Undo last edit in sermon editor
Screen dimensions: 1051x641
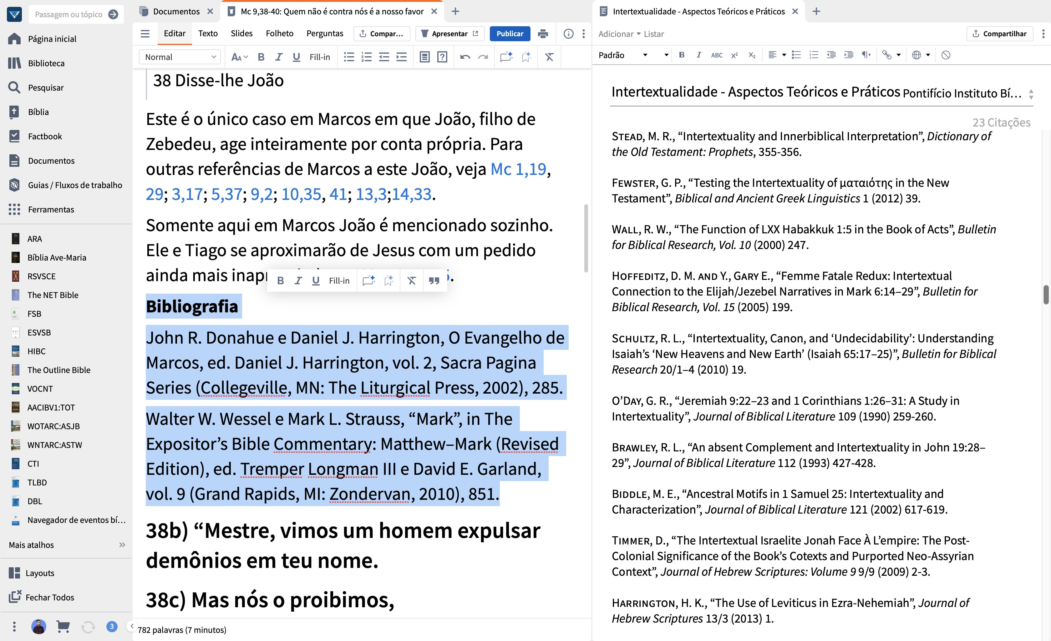465,57
